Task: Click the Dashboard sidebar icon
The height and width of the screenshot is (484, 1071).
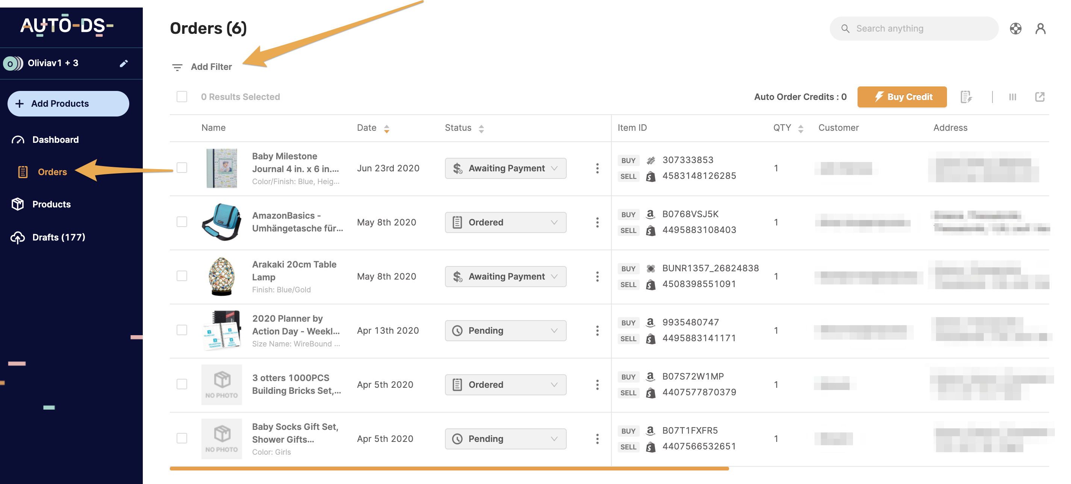Action: (19, 139)
